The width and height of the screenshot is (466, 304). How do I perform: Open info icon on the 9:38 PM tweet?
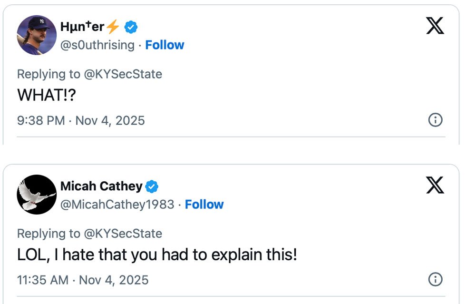tap(435, 120)
